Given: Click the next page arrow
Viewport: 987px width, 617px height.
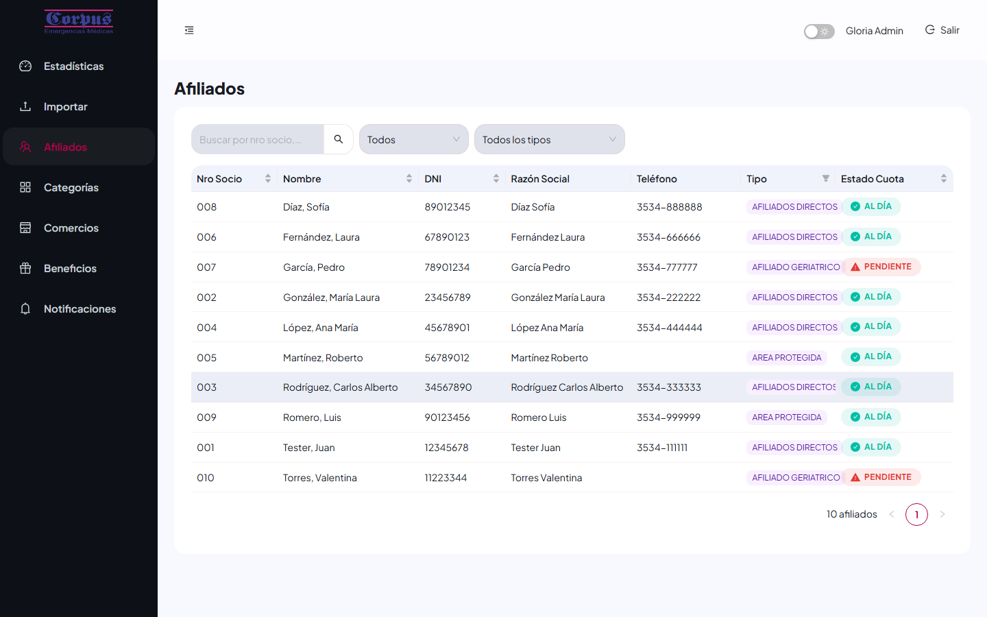Looking at the screenshot, I should click(x=942, y=514).
